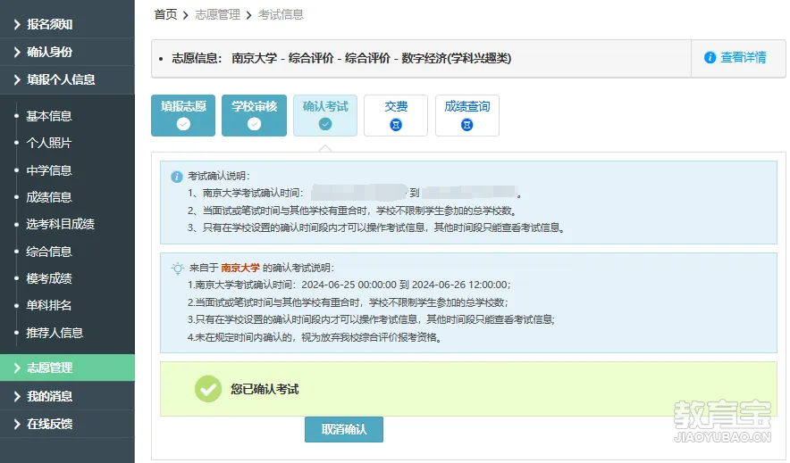This screenshot has width=790, height=463.
Task: Click line 4 未在规定时间内确认的 notice
Action: point(316,337)
